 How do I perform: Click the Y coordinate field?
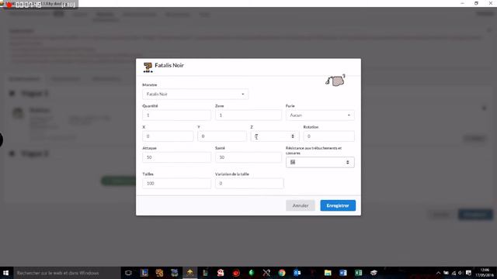point(222,136)
